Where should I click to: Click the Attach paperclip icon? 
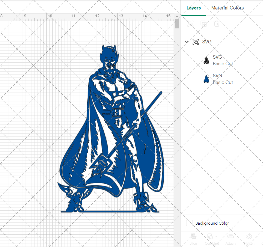pos(230,236)
